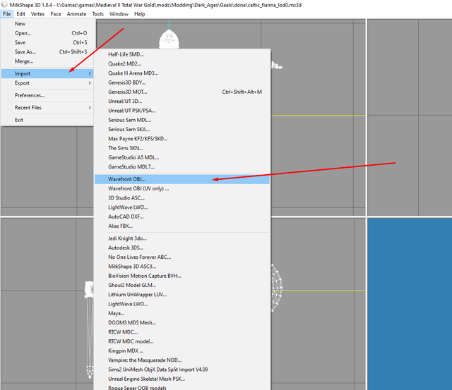This screenshot has height=390, width=452.
Task: Choose GameStudio MDL7... importer
Action: pyautogui.click(x=182, y=166)
